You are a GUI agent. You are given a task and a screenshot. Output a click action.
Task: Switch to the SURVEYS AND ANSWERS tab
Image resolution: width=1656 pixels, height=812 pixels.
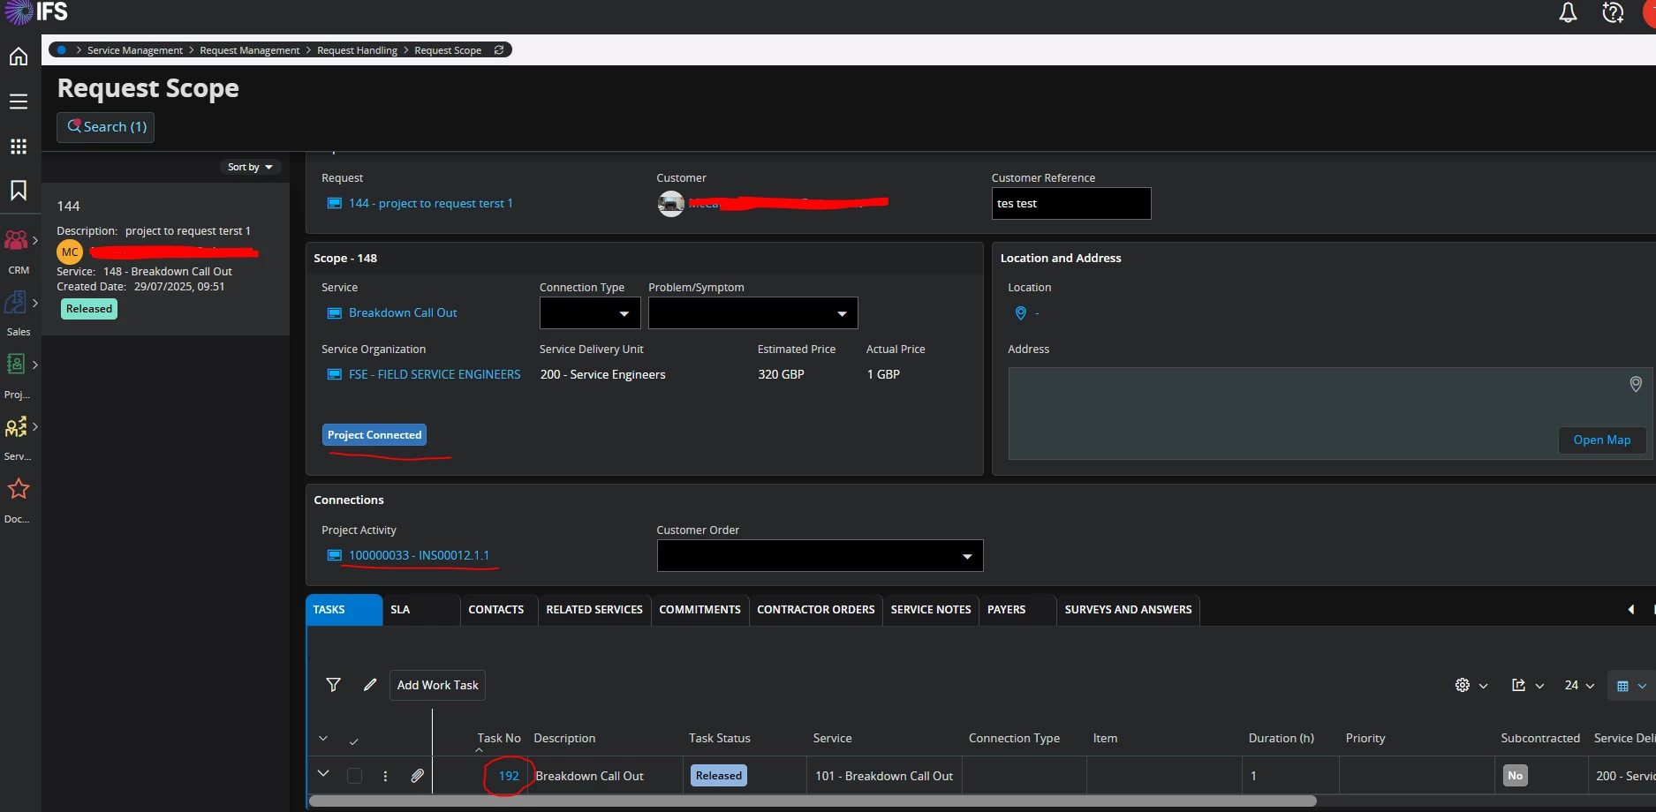coord(1128,610)
